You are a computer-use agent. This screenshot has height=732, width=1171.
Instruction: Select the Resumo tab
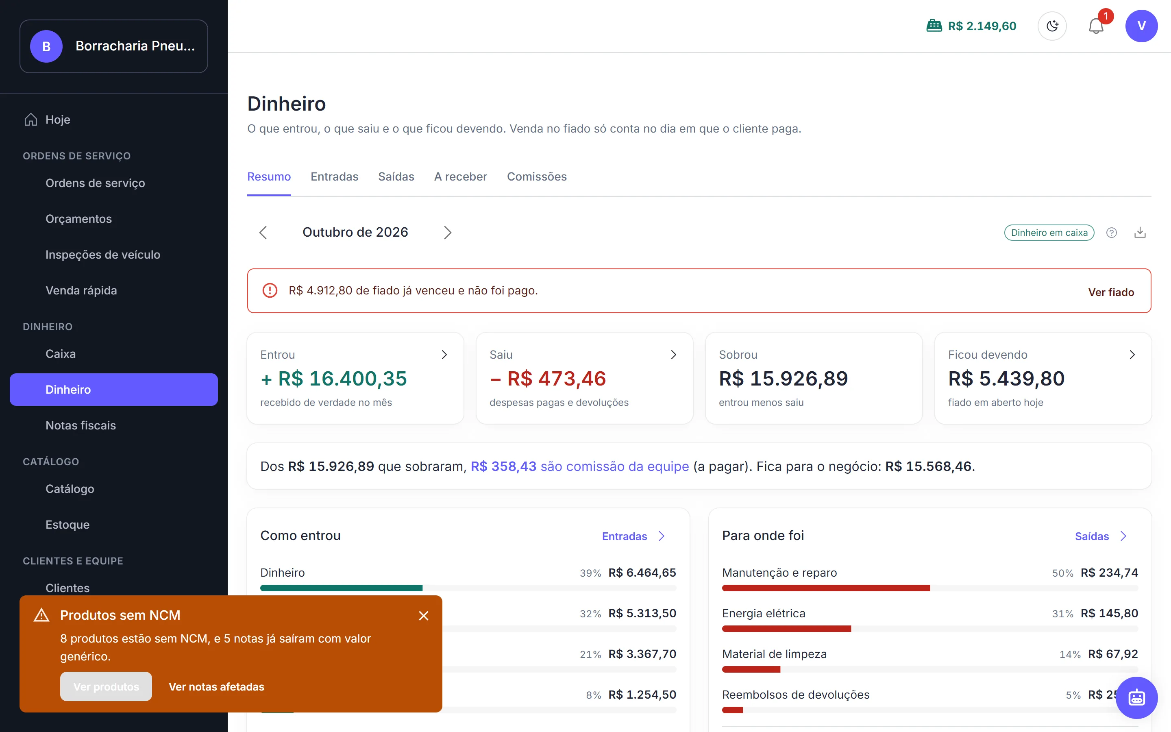269,177
